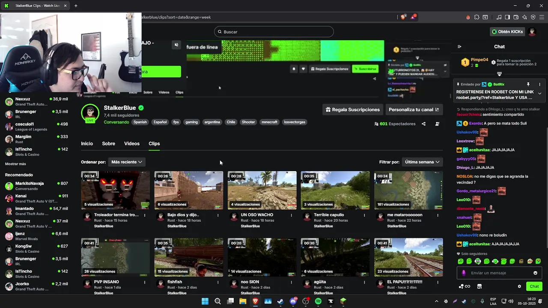Expand the pinned BotRix message chevron
This screenshot has height=308, width=548.
click(x=539, y=94)
